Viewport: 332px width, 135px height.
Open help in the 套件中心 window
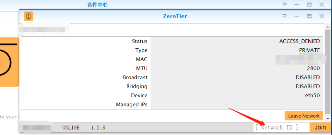(284, 5)
